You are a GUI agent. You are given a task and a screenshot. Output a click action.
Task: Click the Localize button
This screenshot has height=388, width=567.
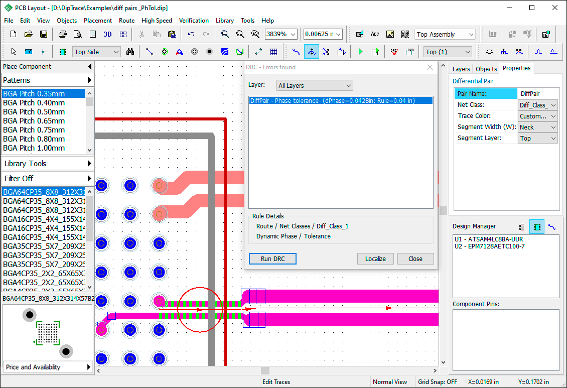tap(375, 258)
